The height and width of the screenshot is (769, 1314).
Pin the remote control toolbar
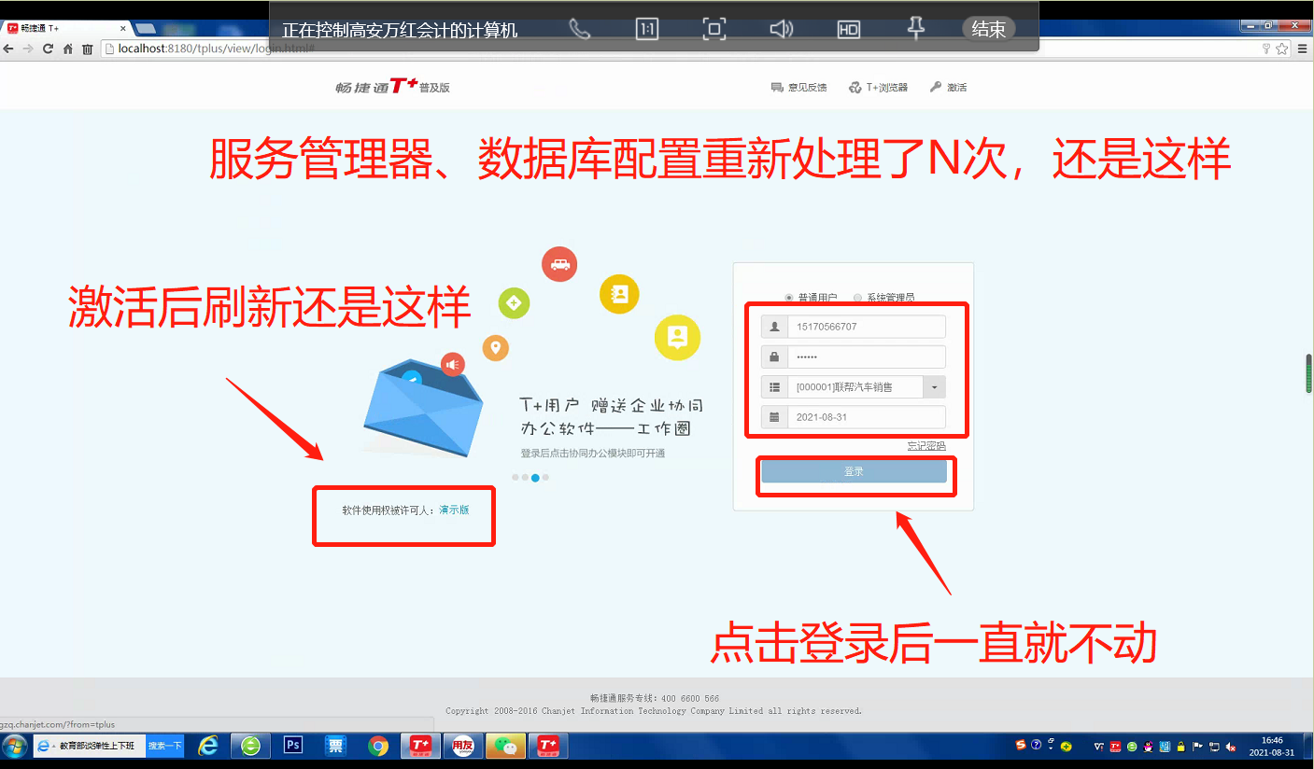pyautogui.click(x=915, y=29)
